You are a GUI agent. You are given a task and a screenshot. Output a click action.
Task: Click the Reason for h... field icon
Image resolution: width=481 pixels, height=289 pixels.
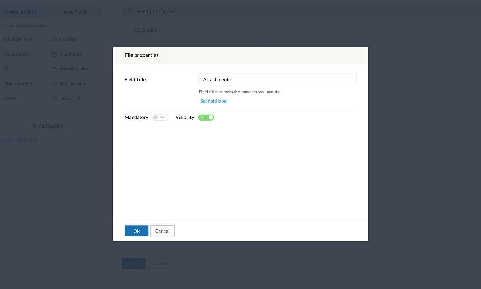pos(54,84)
